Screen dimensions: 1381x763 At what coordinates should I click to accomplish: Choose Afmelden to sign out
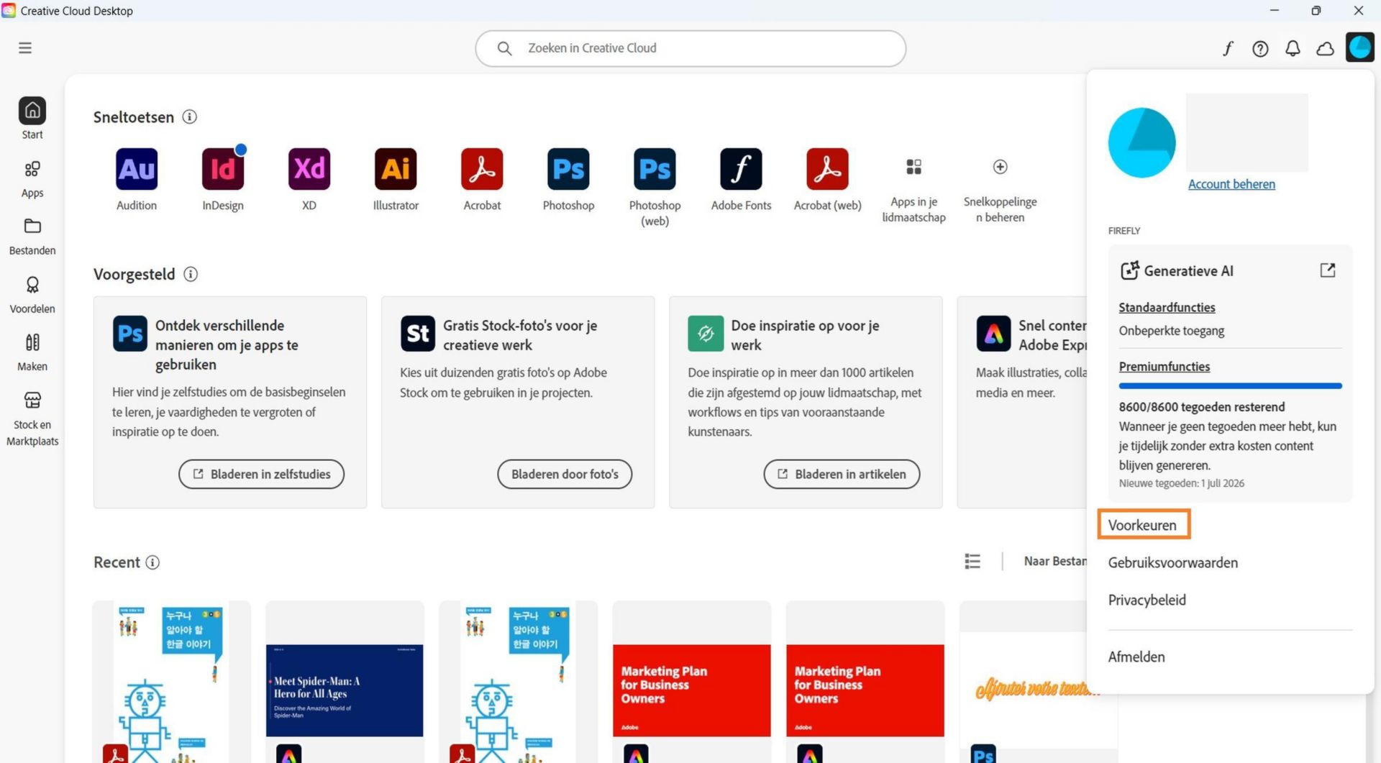pos(1136,657)
